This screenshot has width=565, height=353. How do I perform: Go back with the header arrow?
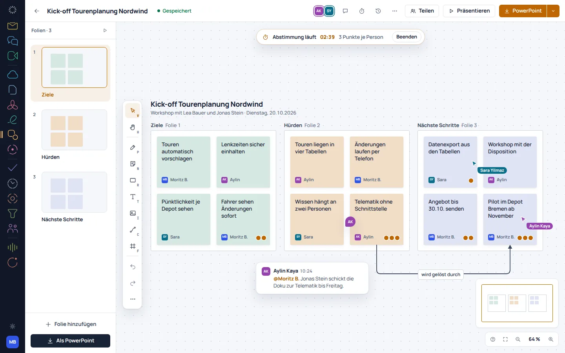37,11
